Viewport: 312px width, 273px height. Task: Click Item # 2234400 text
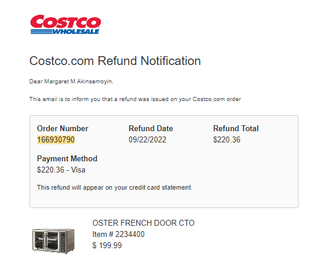pos(119,234)
